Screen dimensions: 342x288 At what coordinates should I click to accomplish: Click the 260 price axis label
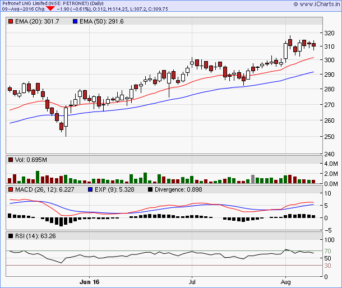pyautogui.click(x=329, y=120)
